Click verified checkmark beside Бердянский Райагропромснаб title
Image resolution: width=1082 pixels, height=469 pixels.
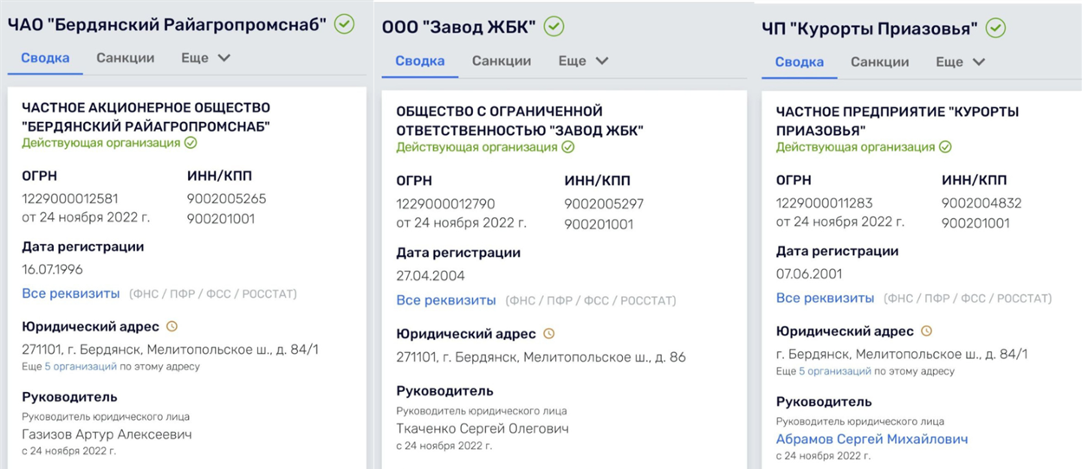pos(344,24)
